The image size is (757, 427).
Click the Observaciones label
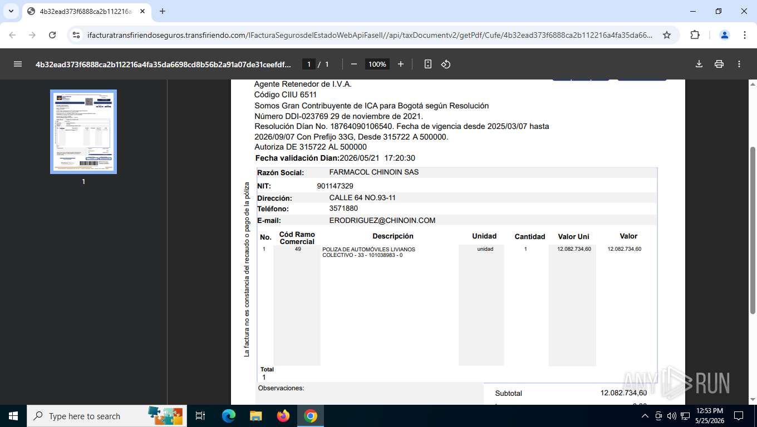[x=281, y=388]
